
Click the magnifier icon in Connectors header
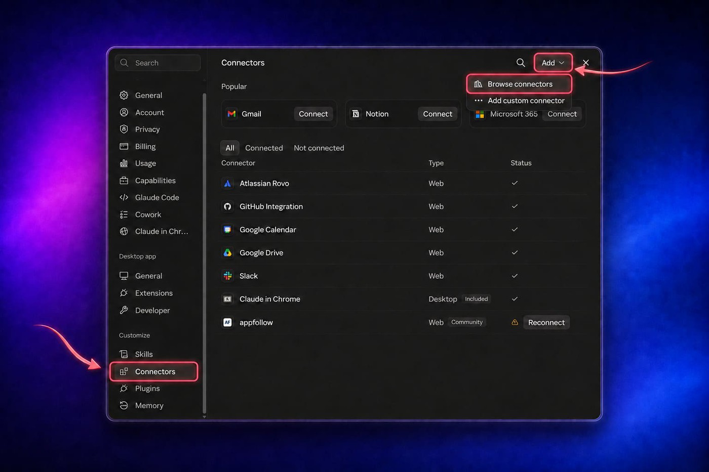point(521,63)
